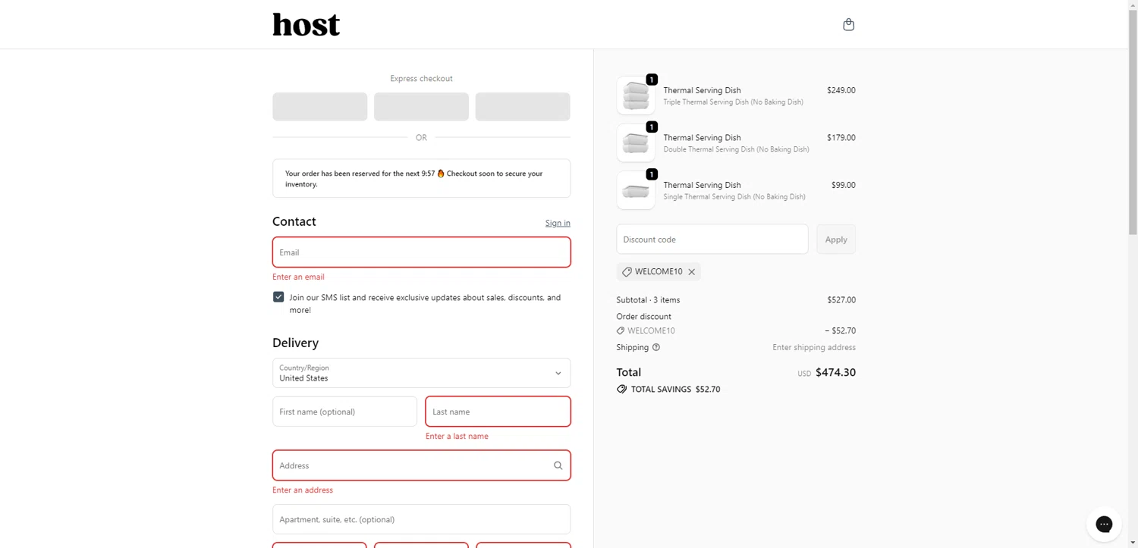Click the host logo

pyautogui.click(x=306, y=24)
